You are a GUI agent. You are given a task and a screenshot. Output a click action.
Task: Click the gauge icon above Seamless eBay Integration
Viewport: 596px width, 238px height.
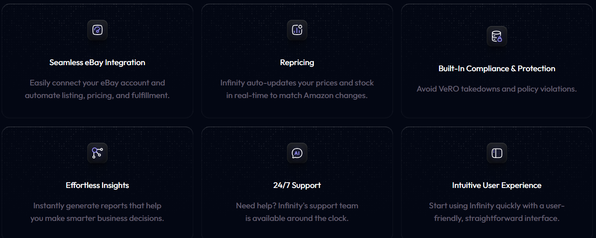97,30
